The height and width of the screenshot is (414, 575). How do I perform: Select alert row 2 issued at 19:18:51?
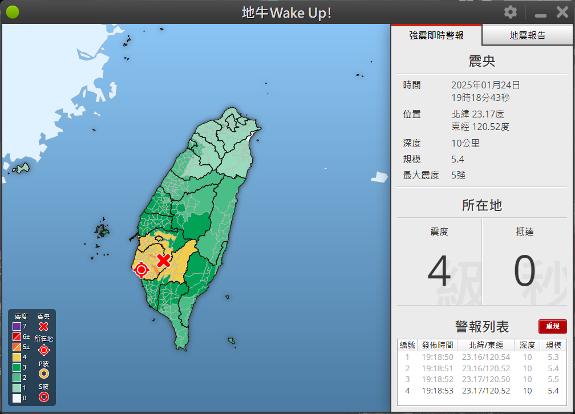click(x=482, y=368)
